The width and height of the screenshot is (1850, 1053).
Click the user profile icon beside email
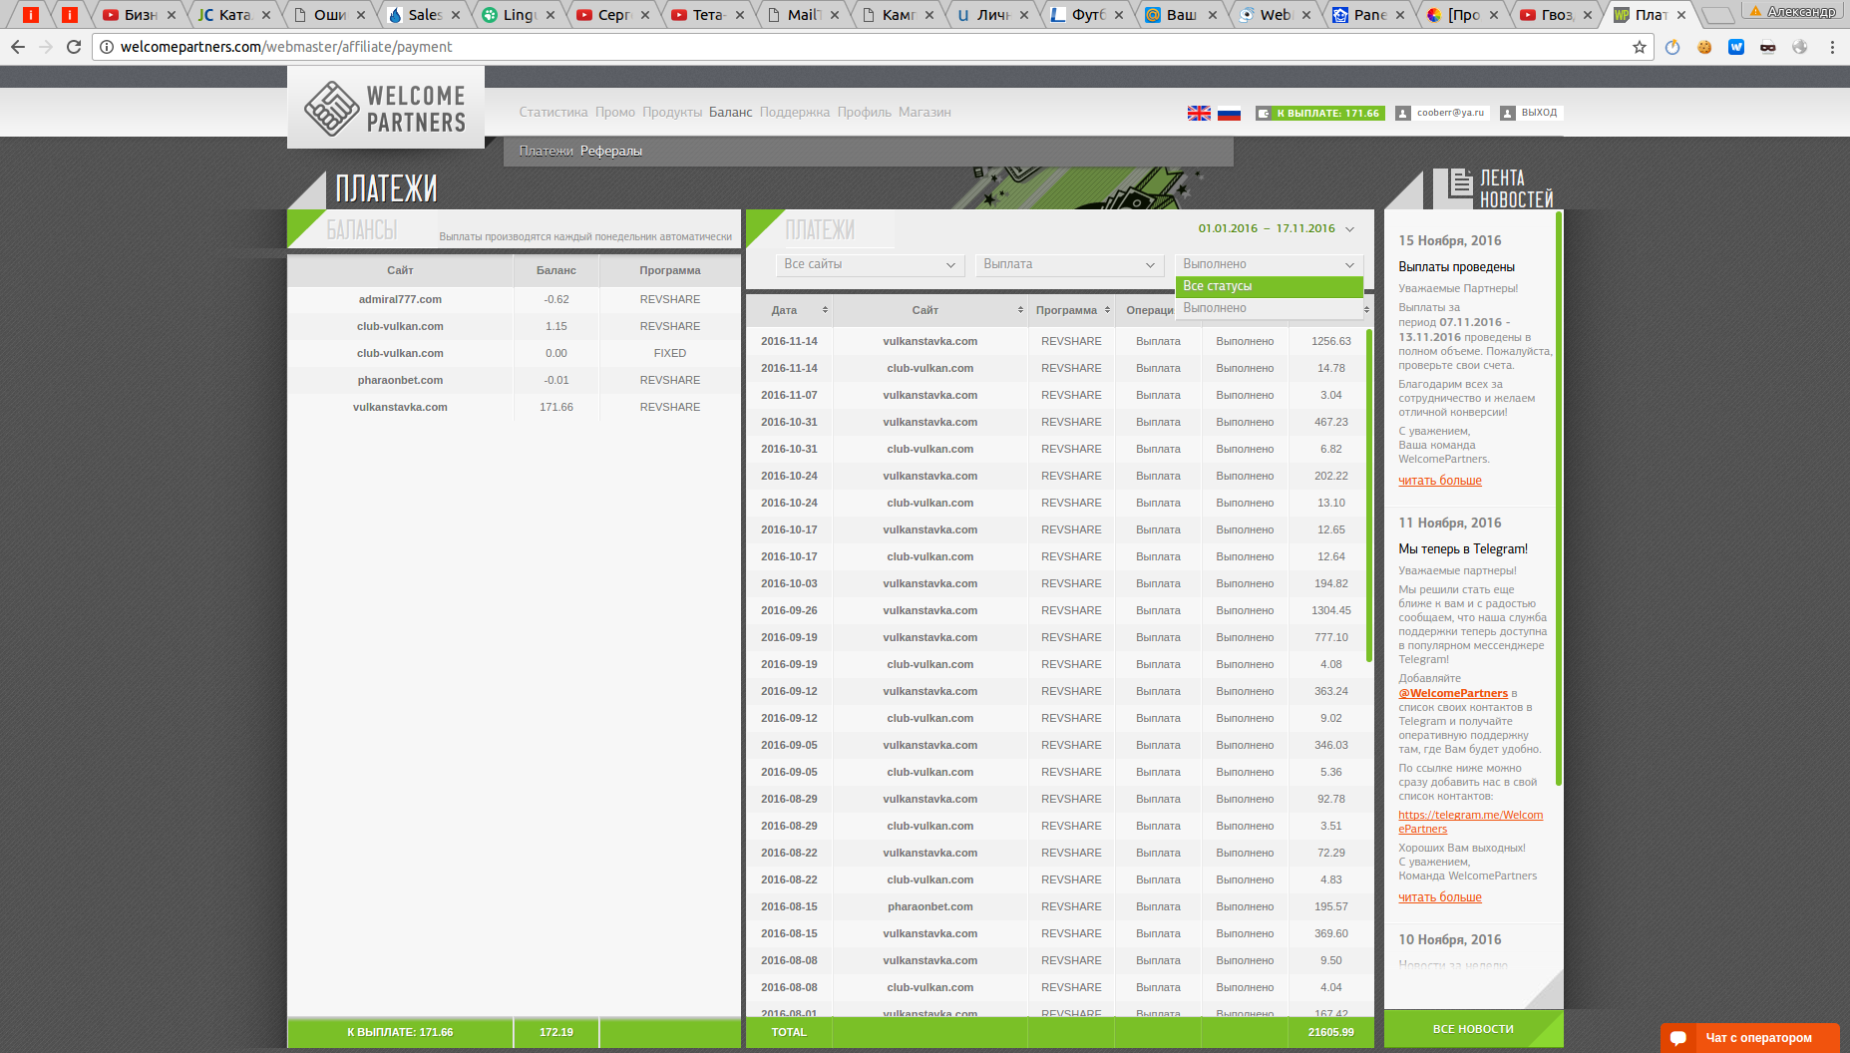tap(1403, 113)
